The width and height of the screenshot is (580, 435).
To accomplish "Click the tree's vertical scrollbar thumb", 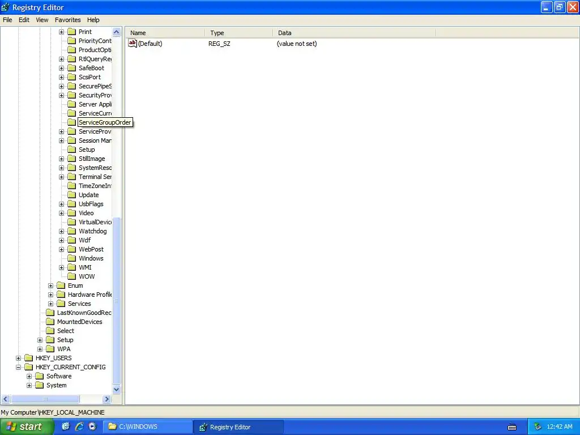I will (117, 301).
